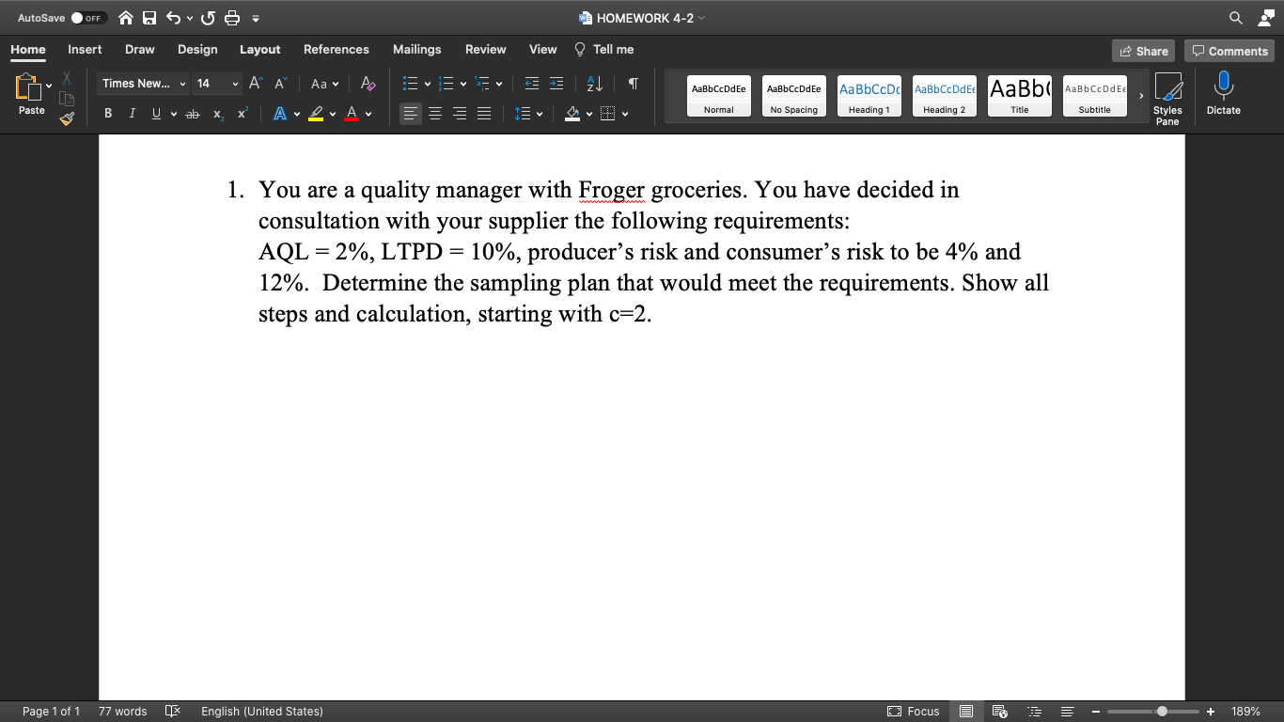The image size is (1284, 722).
Task: Apply the Normal style
Action: tap(719, 96)
